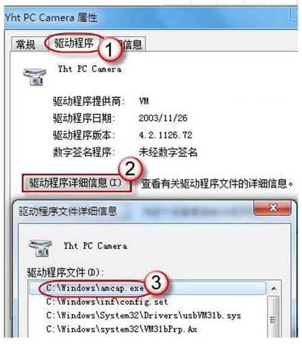Choose the usbVM31b.sys driver file
The height and width of the screenshot is (345, 302).
(x=143, y=315)
